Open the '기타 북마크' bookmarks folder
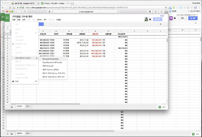This screenshot has width=202, height=137. click(x=195, y=11)
